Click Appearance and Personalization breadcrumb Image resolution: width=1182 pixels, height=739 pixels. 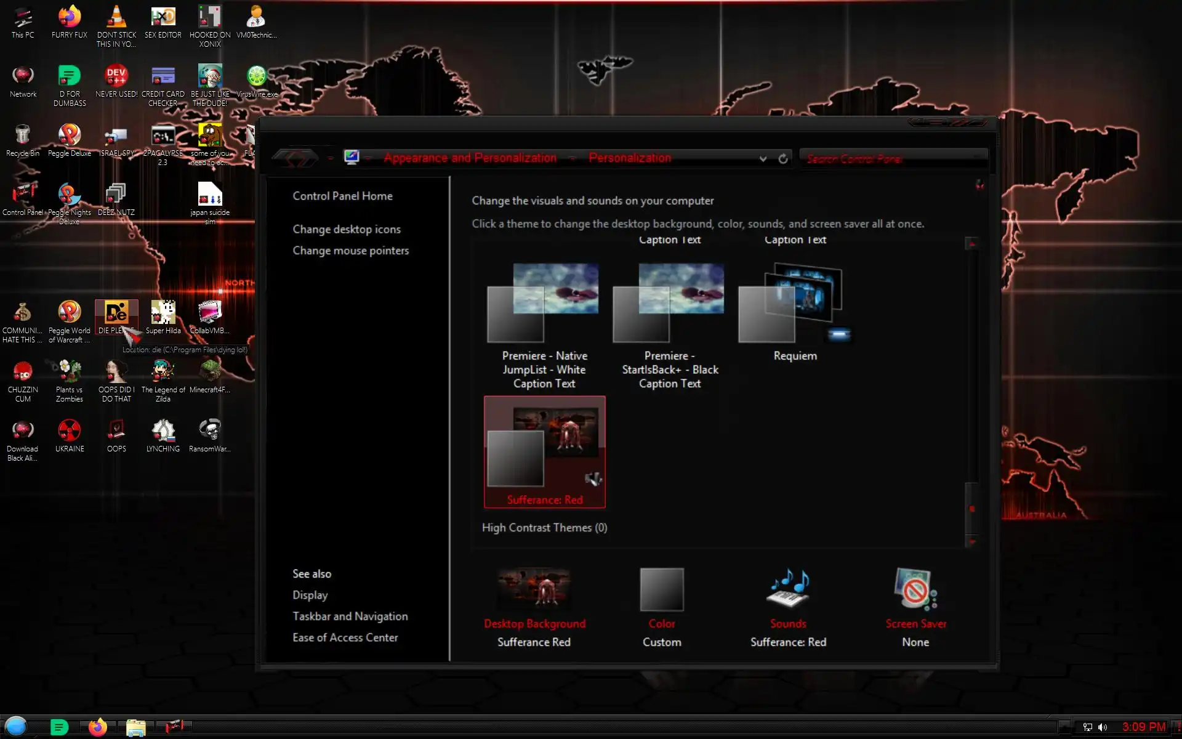coord(470,158)
